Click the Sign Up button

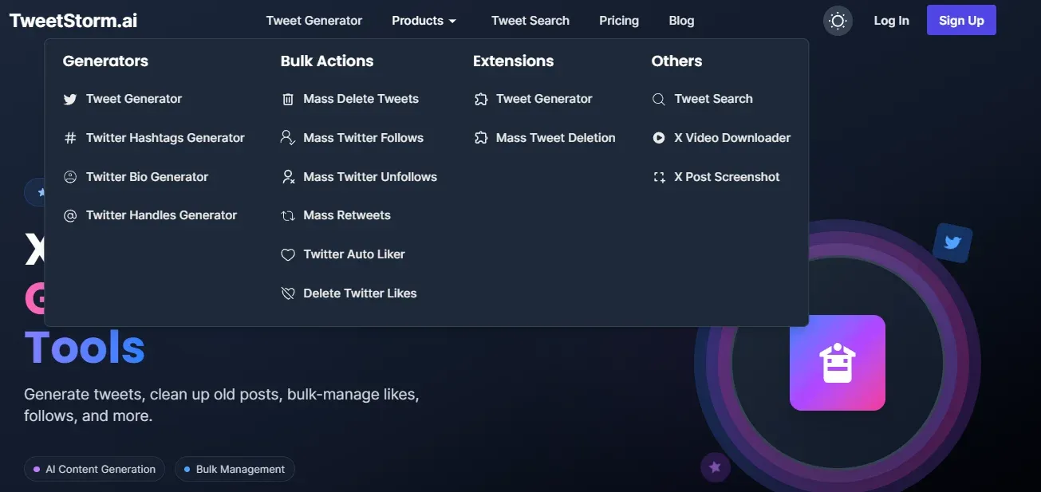pyautogui.click(x=960, y=20)
